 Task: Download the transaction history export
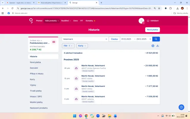[x=158, y=46]
